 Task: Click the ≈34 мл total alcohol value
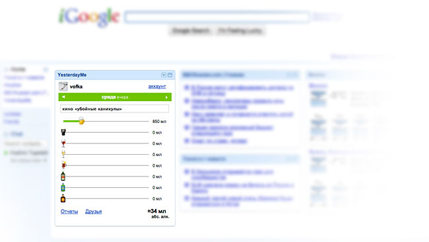[x=157, y=211]
